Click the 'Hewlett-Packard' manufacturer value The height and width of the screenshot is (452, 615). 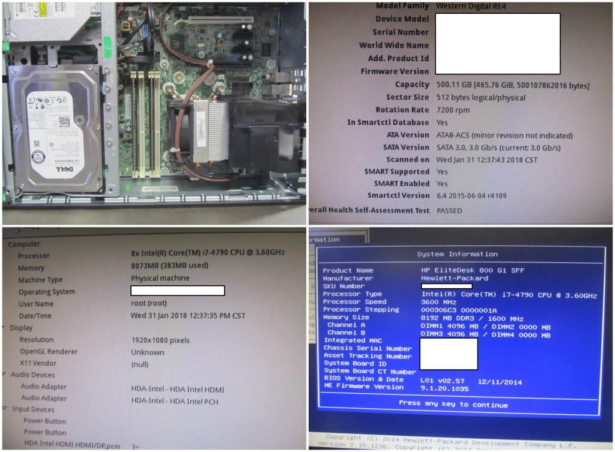pos(455,278)
